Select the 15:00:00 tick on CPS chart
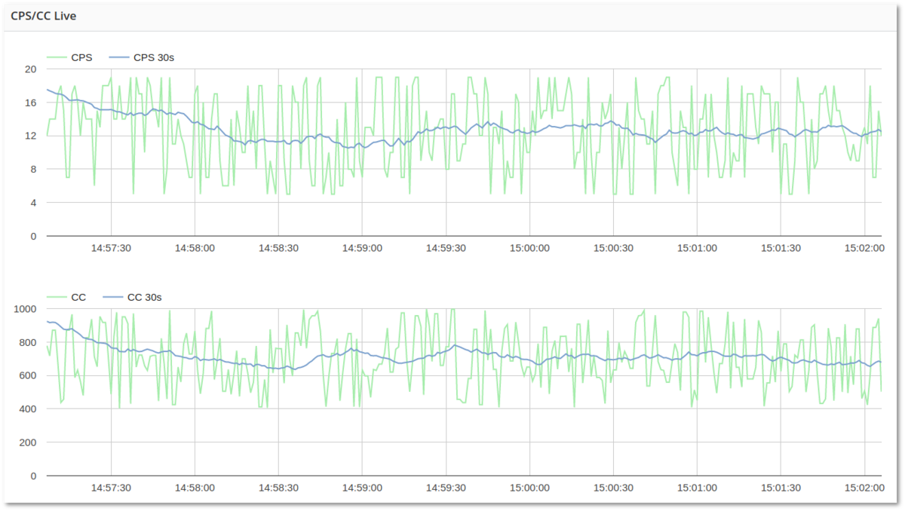 tap(528, 247)
